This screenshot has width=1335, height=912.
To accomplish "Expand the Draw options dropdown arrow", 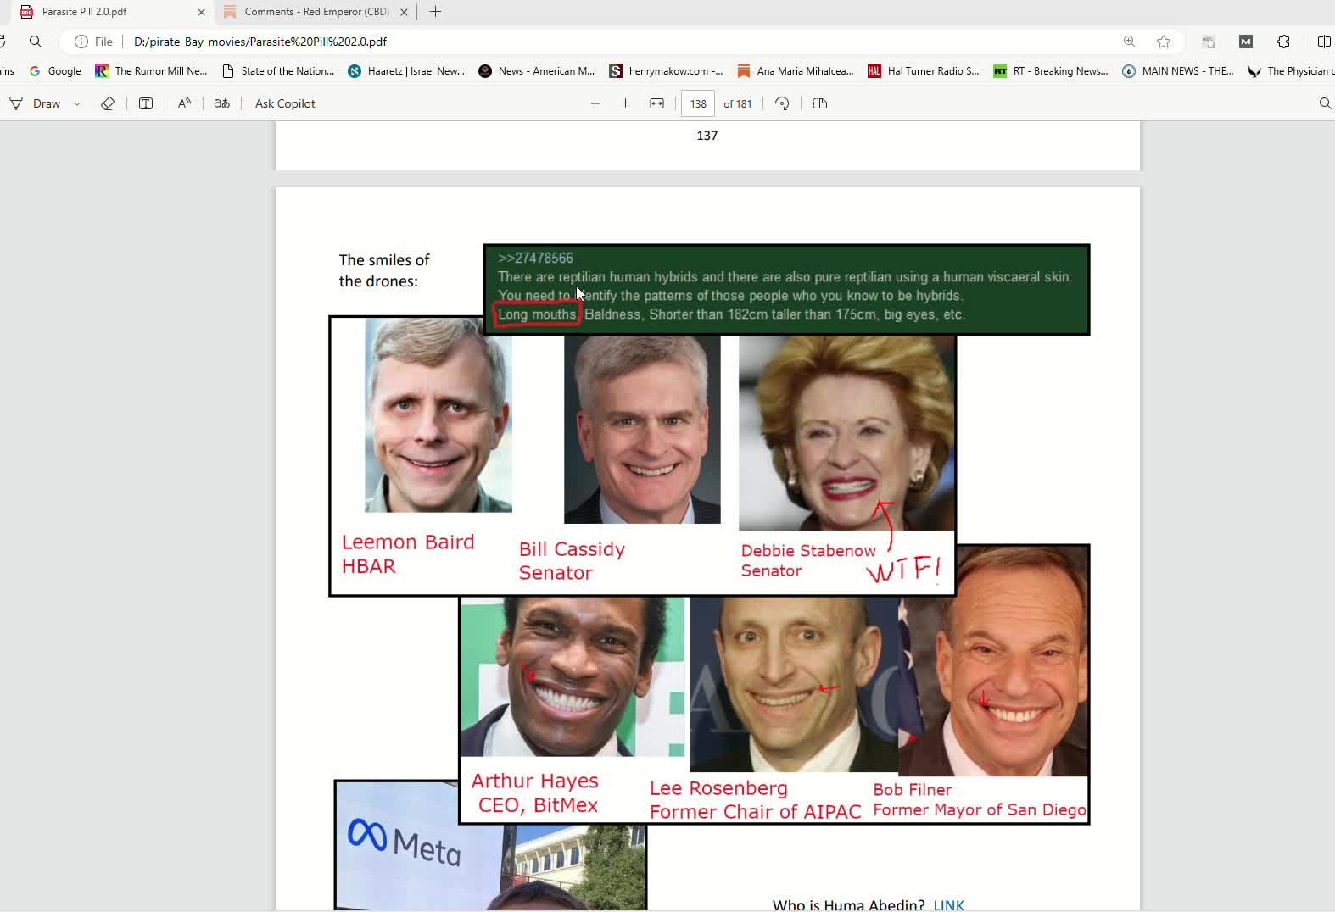I will click(77, 103).
